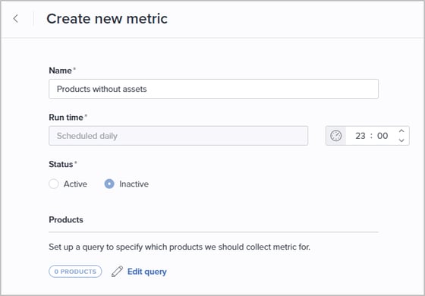Viewport: 425px width, 296px height.
Task: Select the minute value 00
Action: (382, 136)
